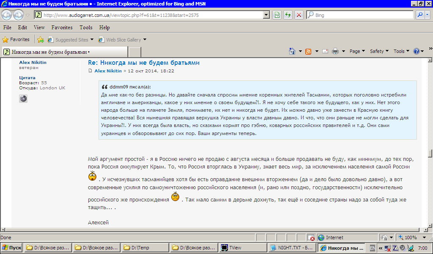Click the blue magnifier Search button
This screenshot has height=254, width=433.
click(x=420, y=15)
